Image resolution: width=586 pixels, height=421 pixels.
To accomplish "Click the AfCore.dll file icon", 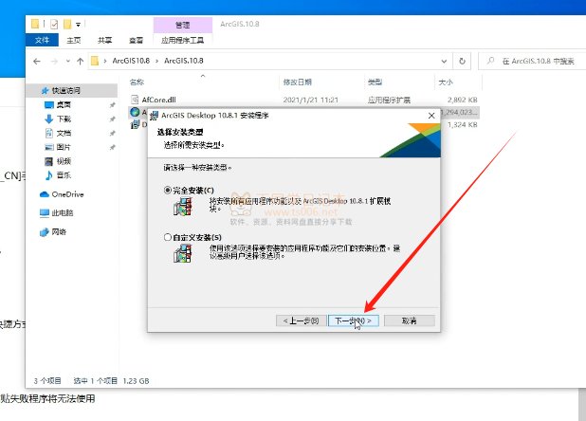I will [x=135, y=100].
